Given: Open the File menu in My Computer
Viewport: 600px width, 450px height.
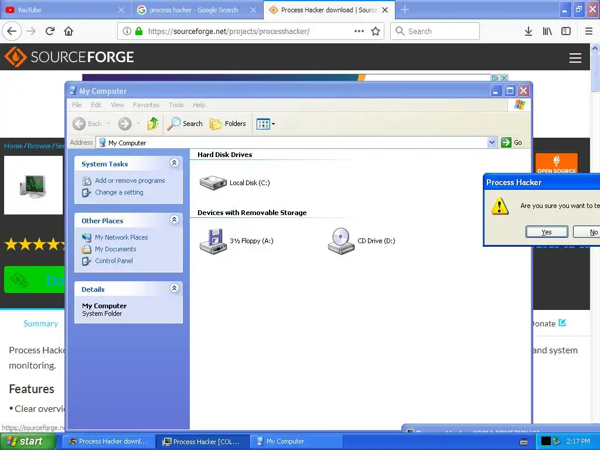Looking at the screenshot, I should tap(77, 105).
